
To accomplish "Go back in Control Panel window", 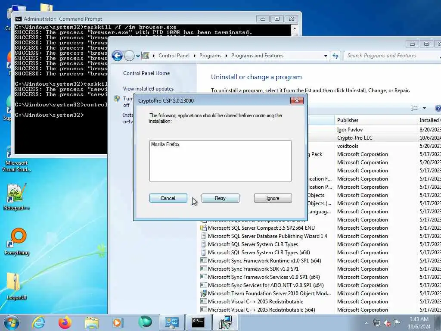I will tap(117, 56).
